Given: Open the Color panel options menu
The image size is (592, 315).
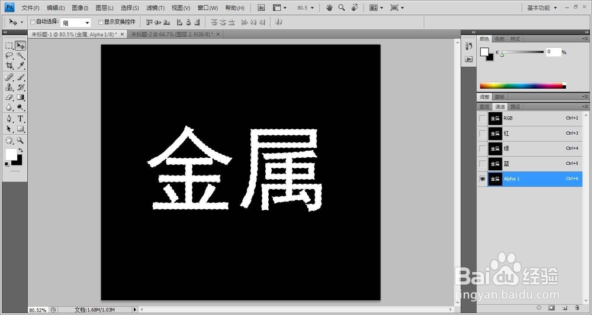Looking at the screenshot, I should coord(584,39).
